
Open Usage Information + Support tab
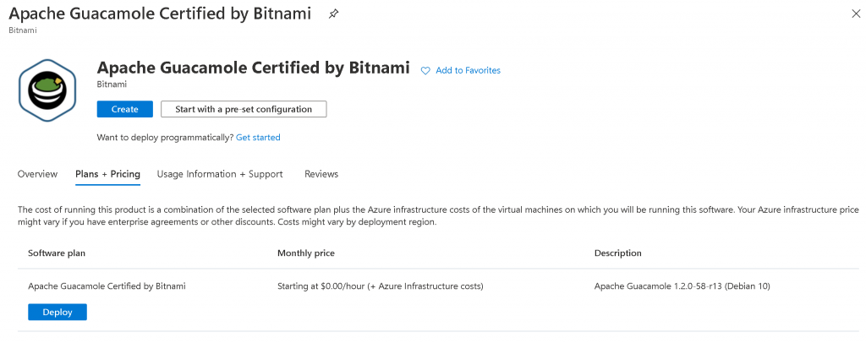tap(220, 174)
